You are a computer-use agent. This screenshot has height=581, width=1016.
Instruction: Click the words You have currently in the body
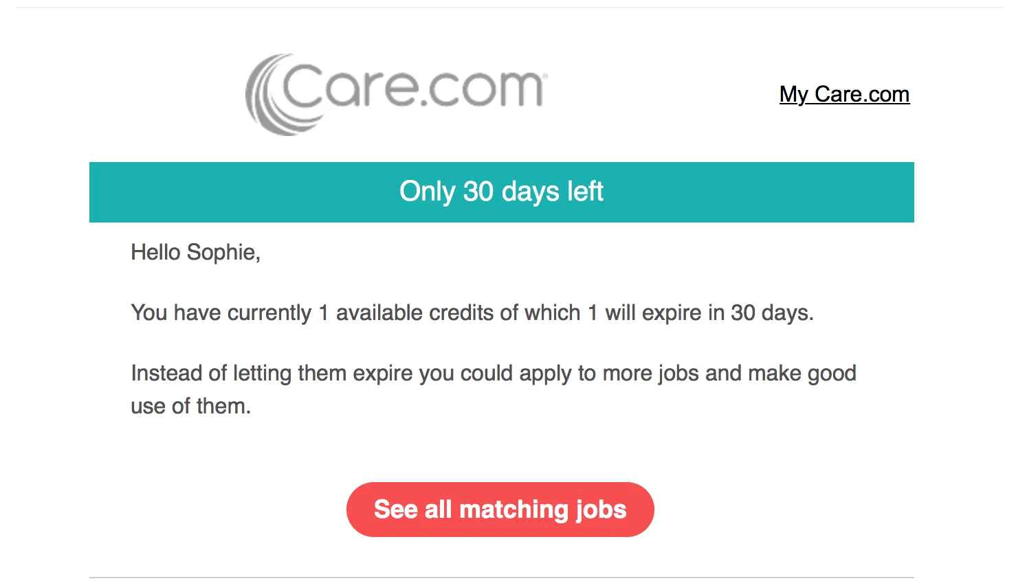coord(221,313)
